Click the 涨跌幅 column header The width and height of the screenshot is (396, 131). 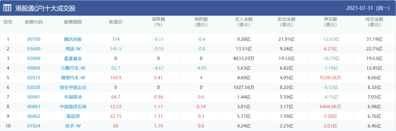click(158, 22)
